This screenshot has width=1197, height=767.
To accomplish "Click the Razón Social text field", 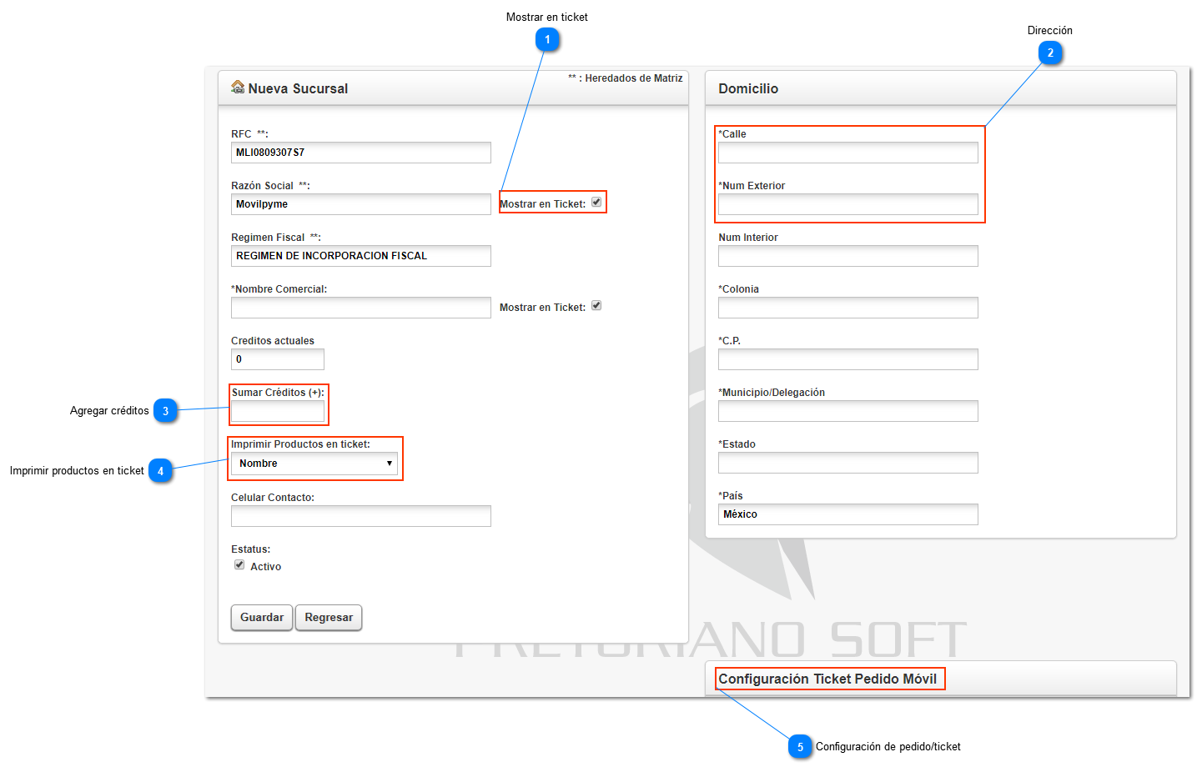I will click(x=361, y=204).
